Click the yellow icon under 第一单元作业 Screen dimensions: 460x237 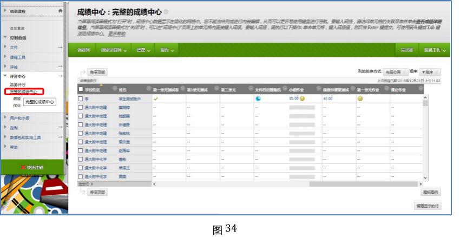pyautogui.click(x=360, y=98)
